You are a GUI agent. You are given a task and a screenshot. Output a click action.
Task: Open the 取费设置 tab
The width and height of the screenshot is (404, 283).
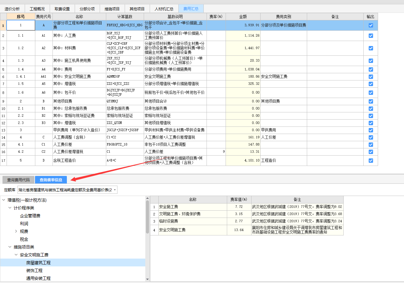coord(62,9)
